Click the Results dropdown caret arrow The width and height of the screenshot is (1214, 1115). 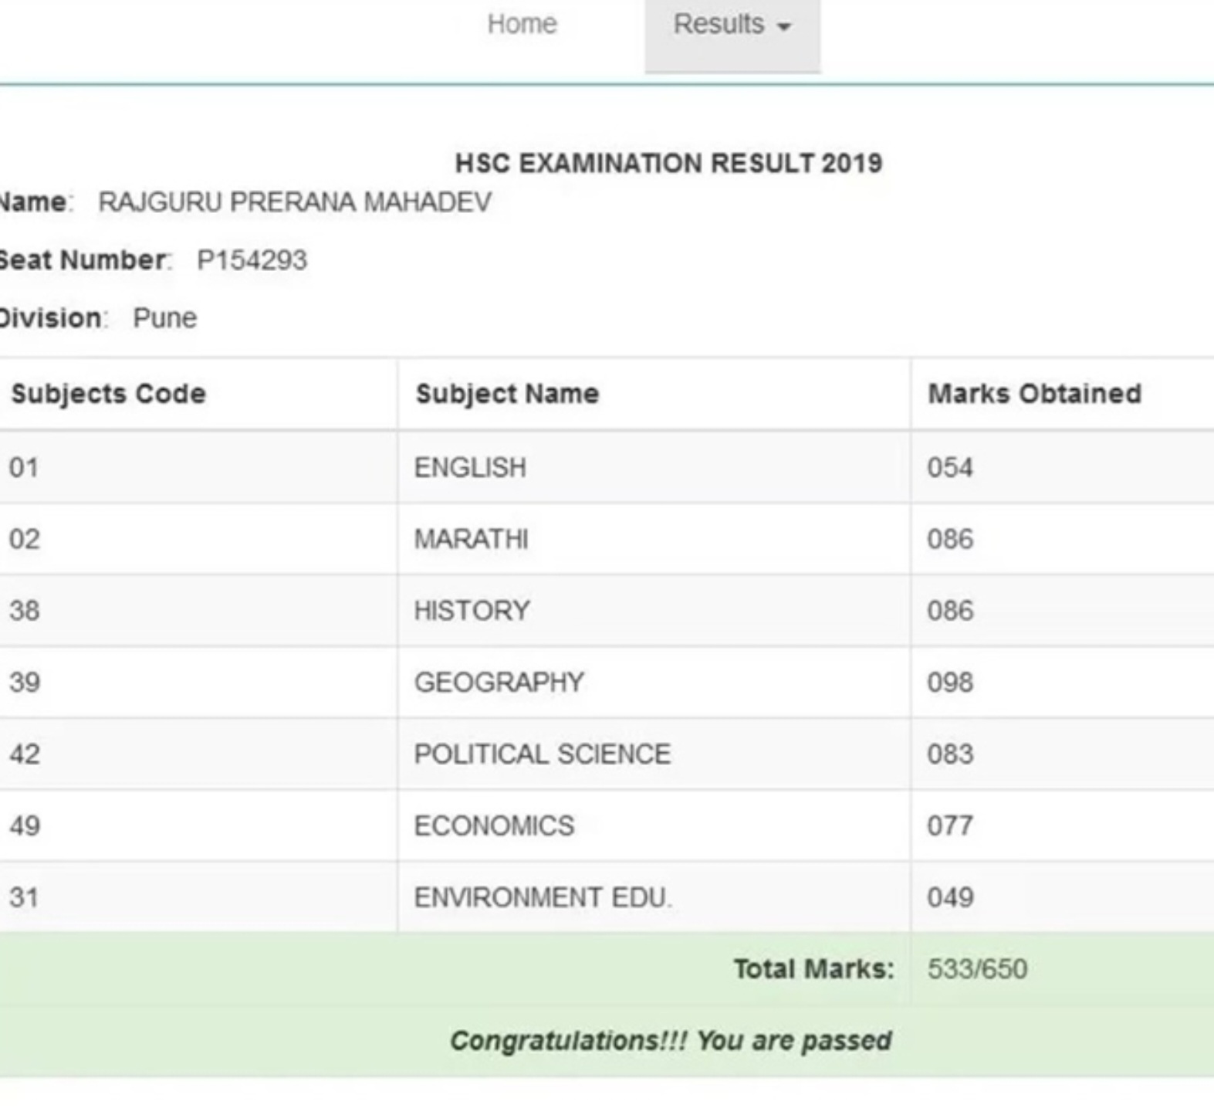(784, 27)
